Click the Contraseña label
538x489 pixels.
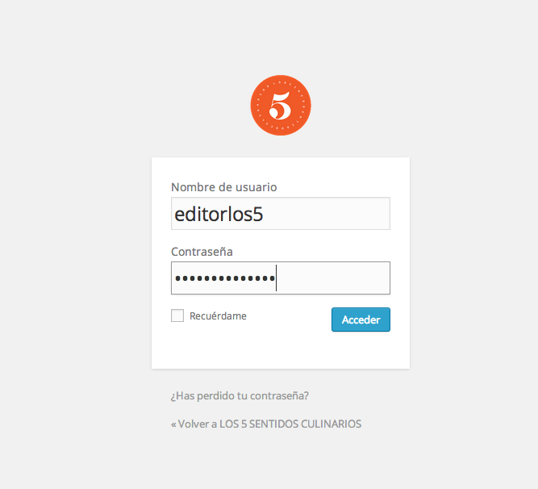202,252
